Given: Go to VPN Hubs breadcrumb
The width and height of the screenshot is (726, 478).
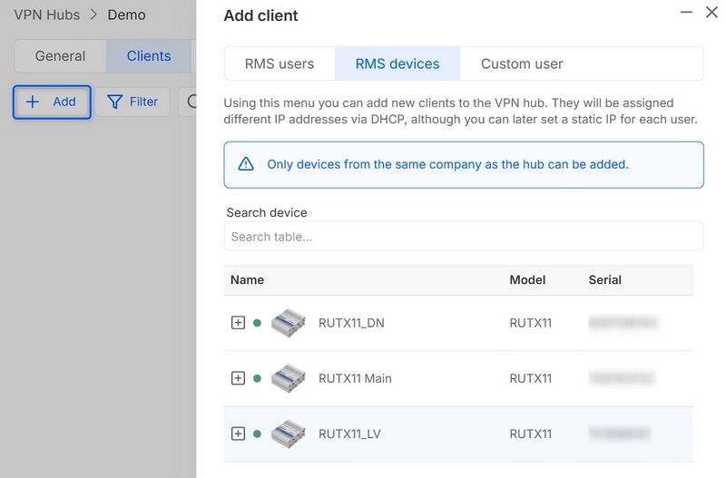Looking at the screenshot, I should tap(46, 15).
